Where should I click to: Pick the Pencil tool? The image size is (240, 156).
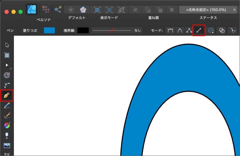pyautogui.click(x=7, y=105)
